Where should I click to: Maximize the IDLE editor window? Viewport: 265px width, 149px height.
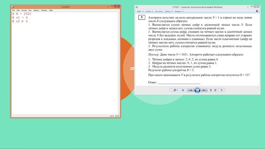[112, 7]
